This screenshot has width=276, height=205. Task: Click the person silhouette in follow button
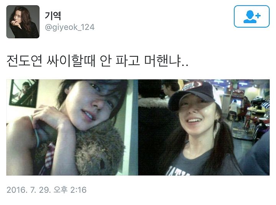coord(250,17)
